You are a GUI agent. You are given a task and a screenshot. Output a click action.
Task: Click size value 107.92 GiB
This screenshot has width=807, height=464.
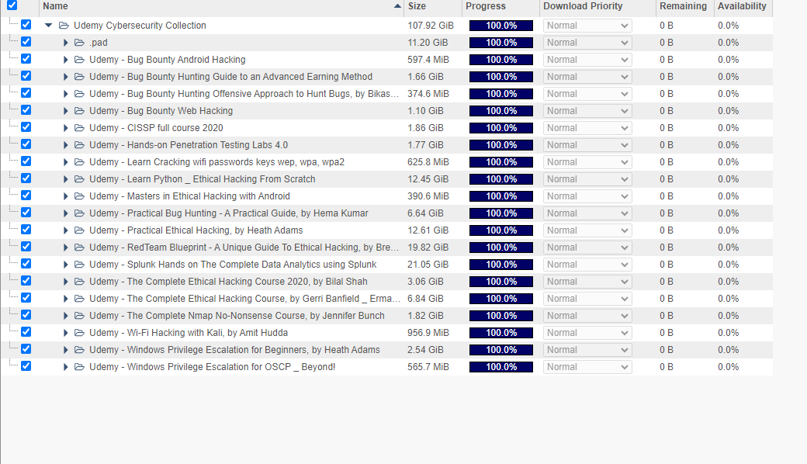[431, 25]
